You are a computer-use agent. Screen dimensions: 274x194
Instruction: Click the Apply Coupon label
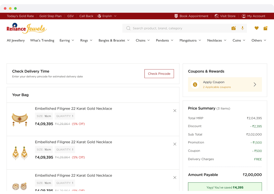214,82
